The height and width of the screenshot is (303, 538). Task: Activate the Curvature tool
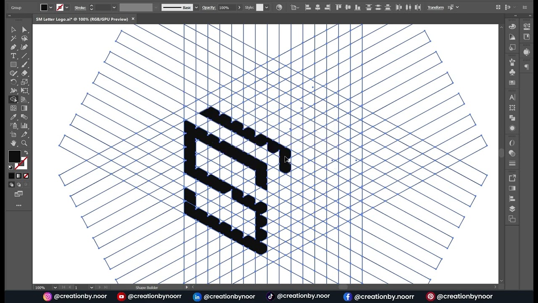coord(24,47)
